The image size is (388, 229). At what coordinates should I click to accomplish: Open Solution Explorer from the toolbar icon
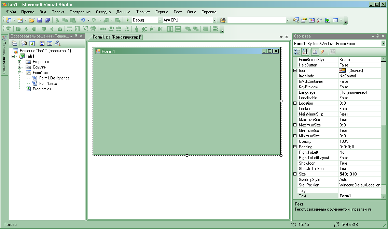[296, 20]
